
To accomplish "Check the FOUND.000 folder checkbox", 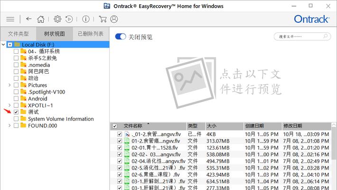I will point(16,125).
